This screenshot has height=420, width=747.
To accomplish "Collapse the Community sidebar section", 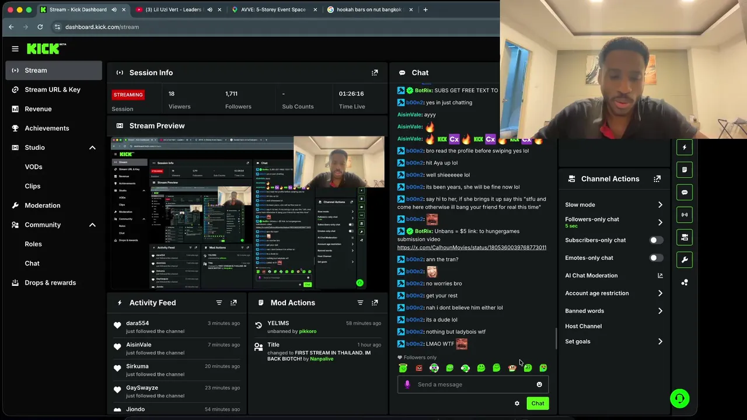I will (x=92, y=225).
